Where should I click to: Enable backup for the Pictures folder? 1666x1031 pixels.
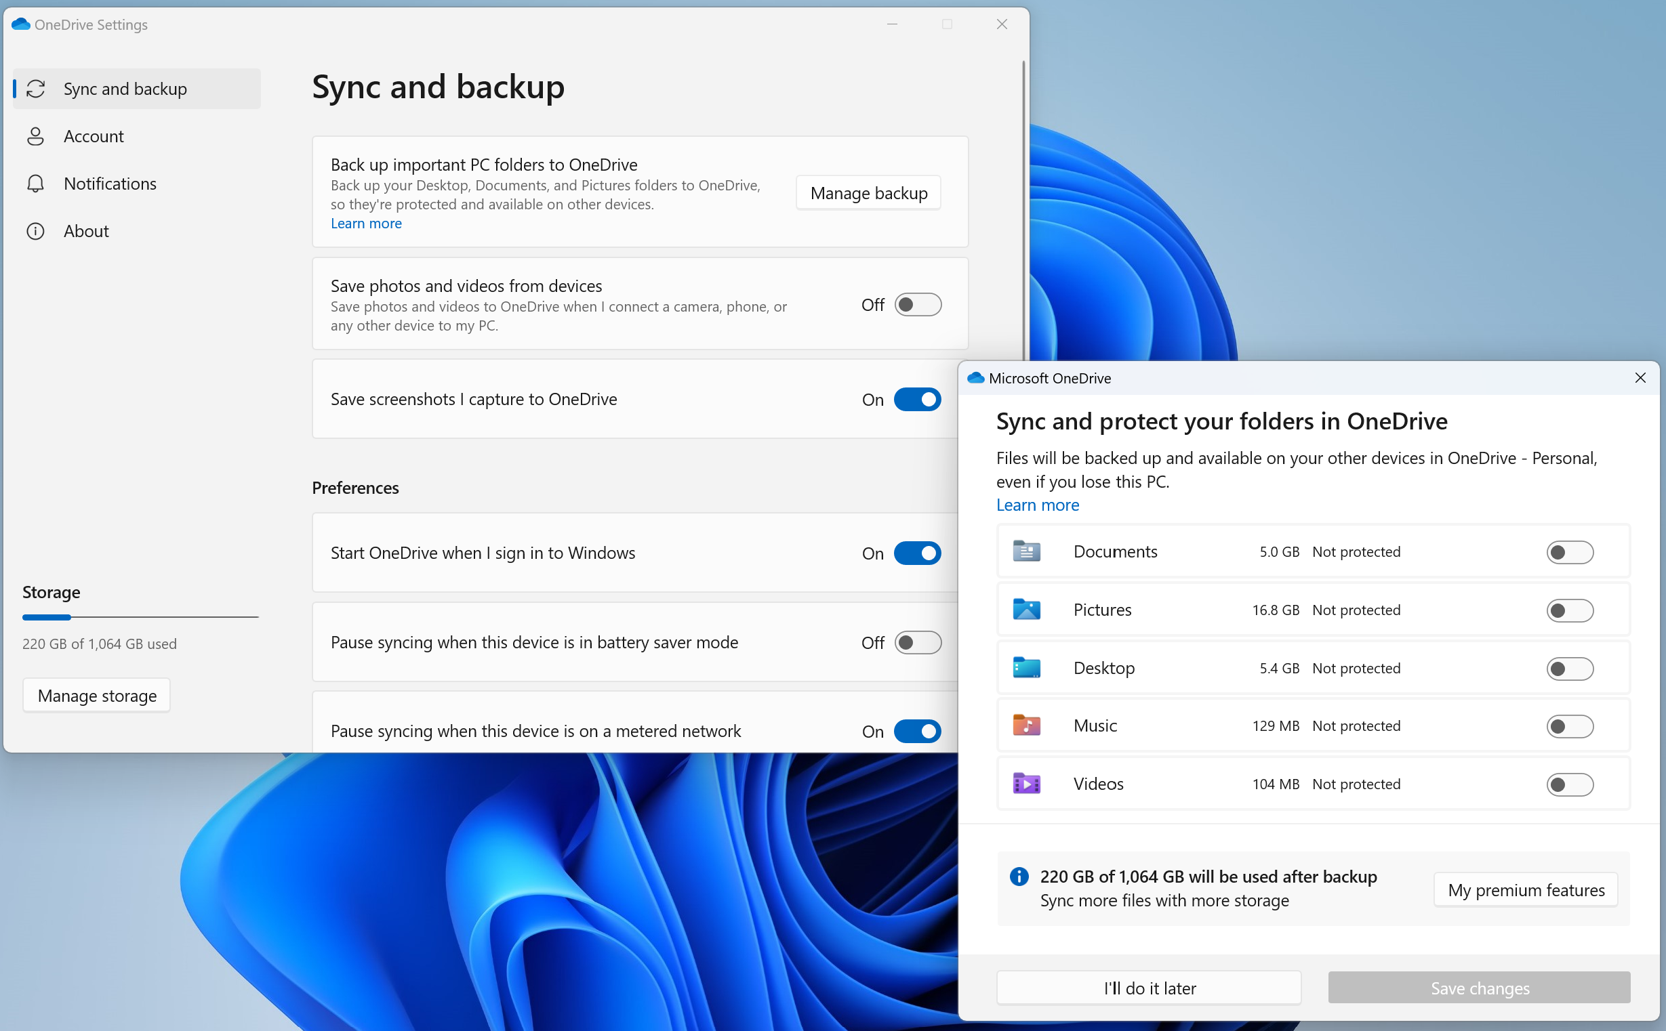pos(1570,610)
